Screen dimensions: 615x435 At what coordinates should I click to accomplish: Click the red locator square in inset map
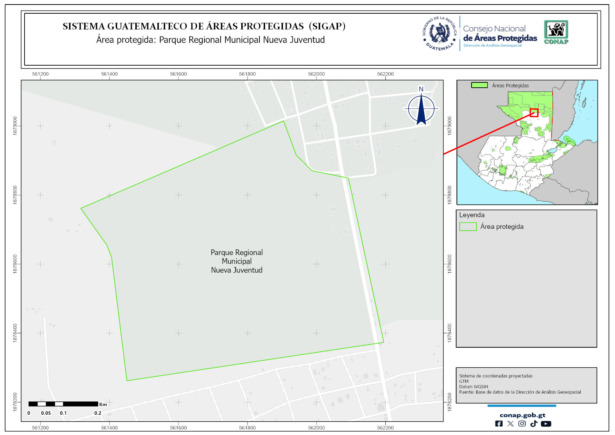534,113
